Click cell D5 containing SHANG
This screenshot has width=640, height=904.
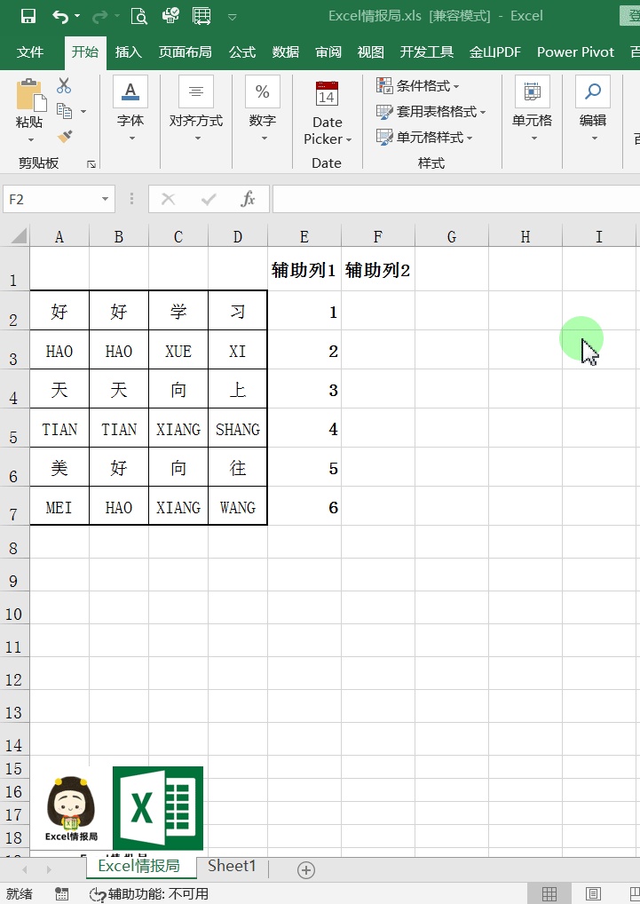tap(237, 428)
